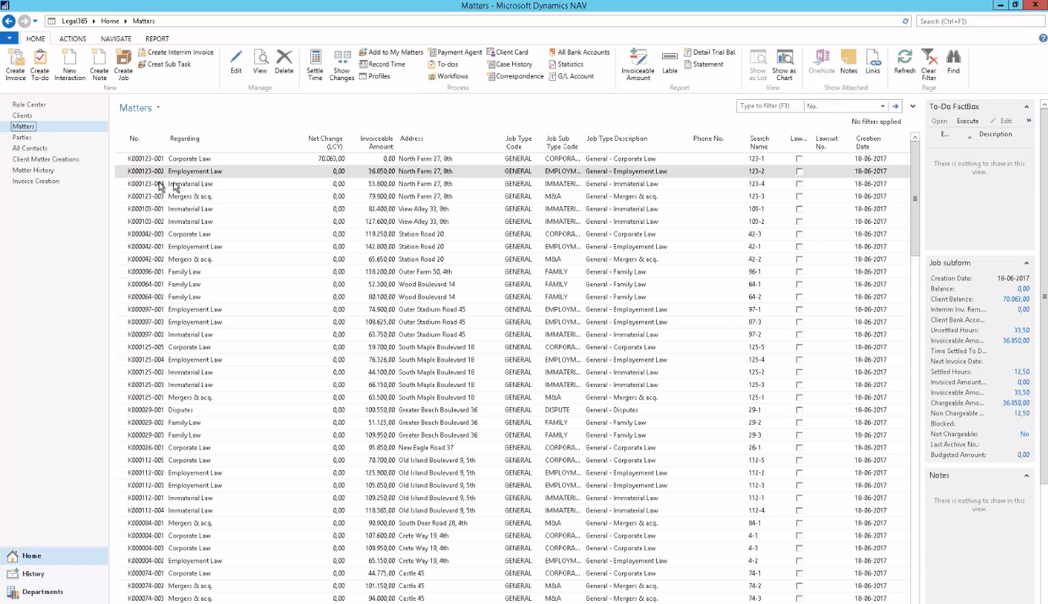Image resolution: width=1048 pixels, height=604 pixels.
Task: Click the Refresh icon
Action: [x=905, y=62]
